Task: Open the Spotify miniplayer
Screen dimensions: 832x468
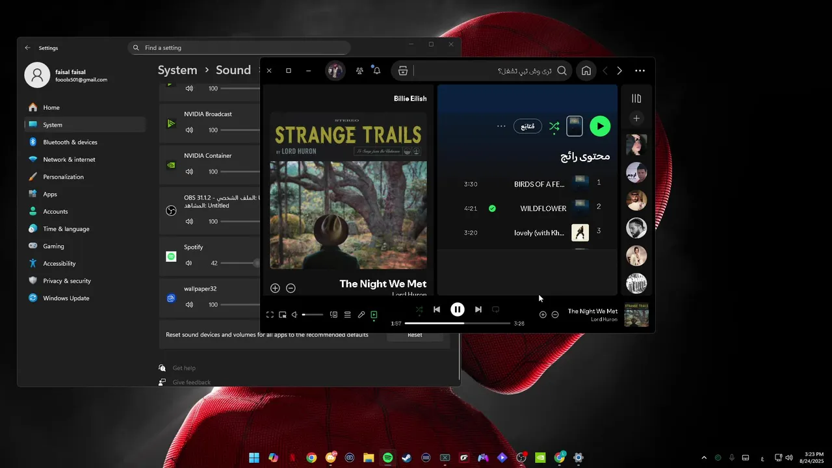Action: [283, 315]
